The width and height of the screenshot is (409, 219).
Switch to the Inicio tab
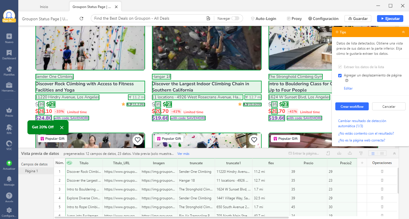click(x=44, y=7)
